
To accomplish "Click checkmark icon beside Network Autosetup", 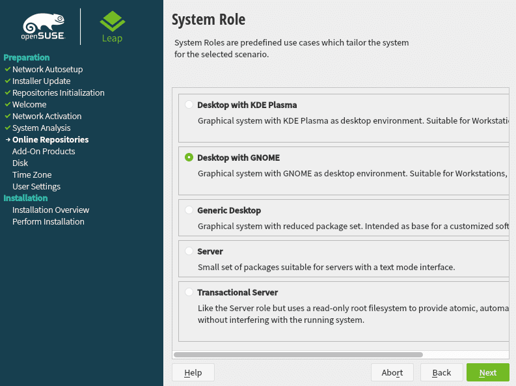I will pyautogui.click(x=8, y=69).
